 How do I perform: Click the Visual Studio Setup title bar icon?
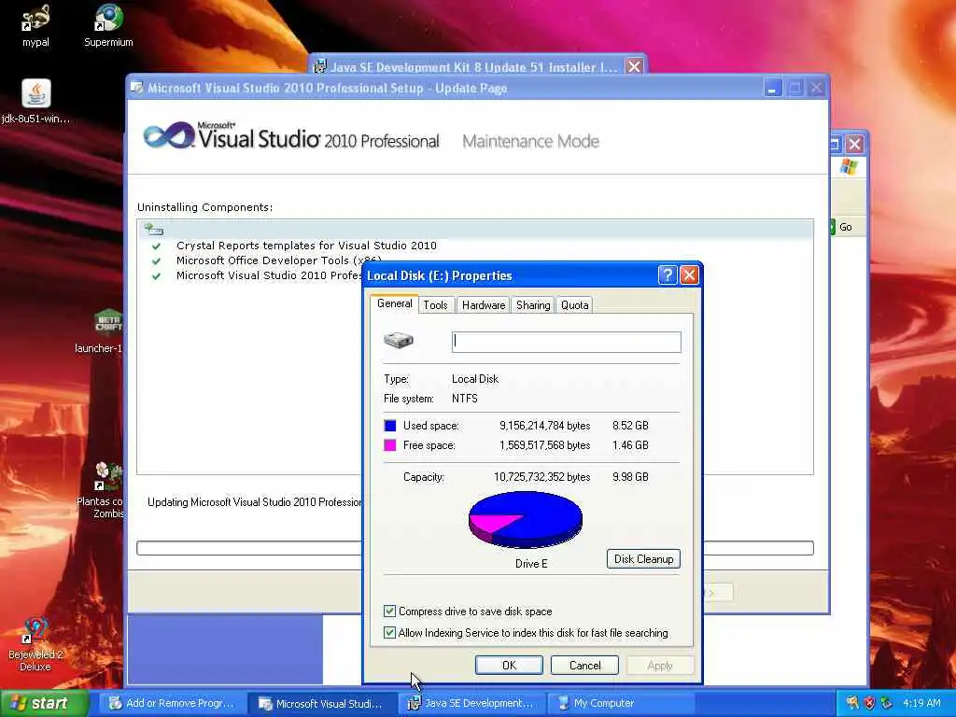137,88
